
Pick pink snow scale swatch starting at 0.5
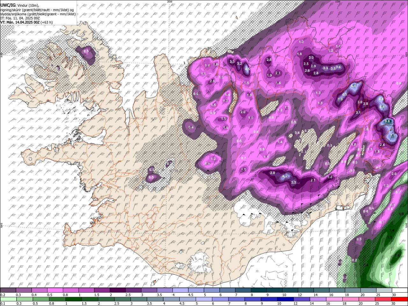(x=55, y=290)
